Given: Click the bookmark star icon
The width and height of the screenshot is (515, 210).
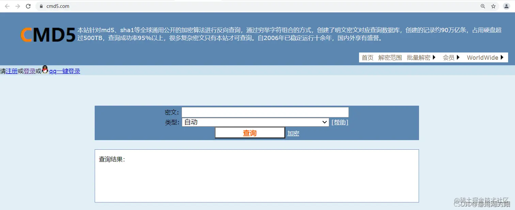Looking at the screenshot, I should point(494,6).
